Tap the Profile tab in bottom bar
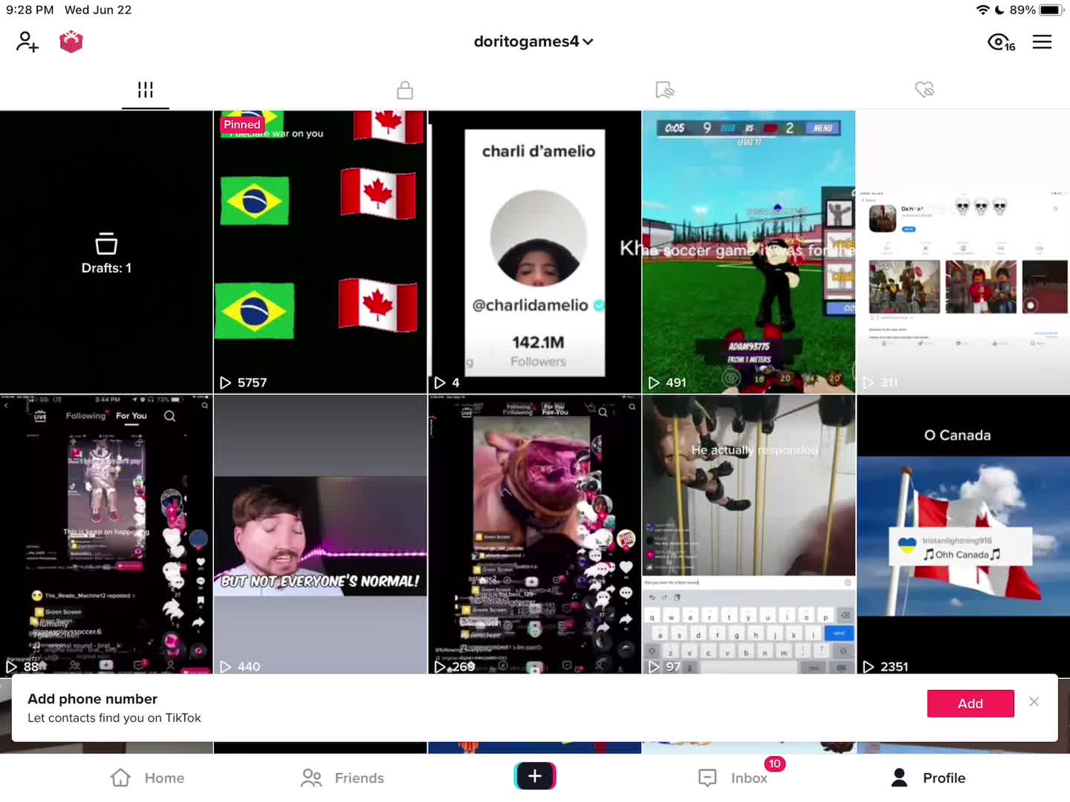 (928, 777)
